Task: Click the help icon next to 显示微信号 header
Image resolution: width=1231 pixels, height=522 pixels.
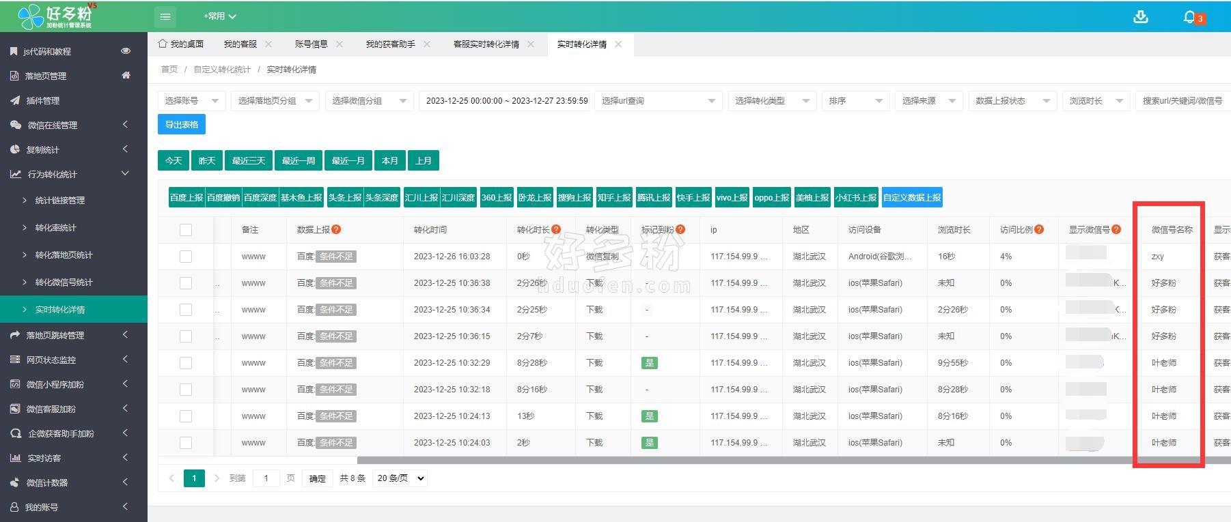Action: (x=1116, y=229)
